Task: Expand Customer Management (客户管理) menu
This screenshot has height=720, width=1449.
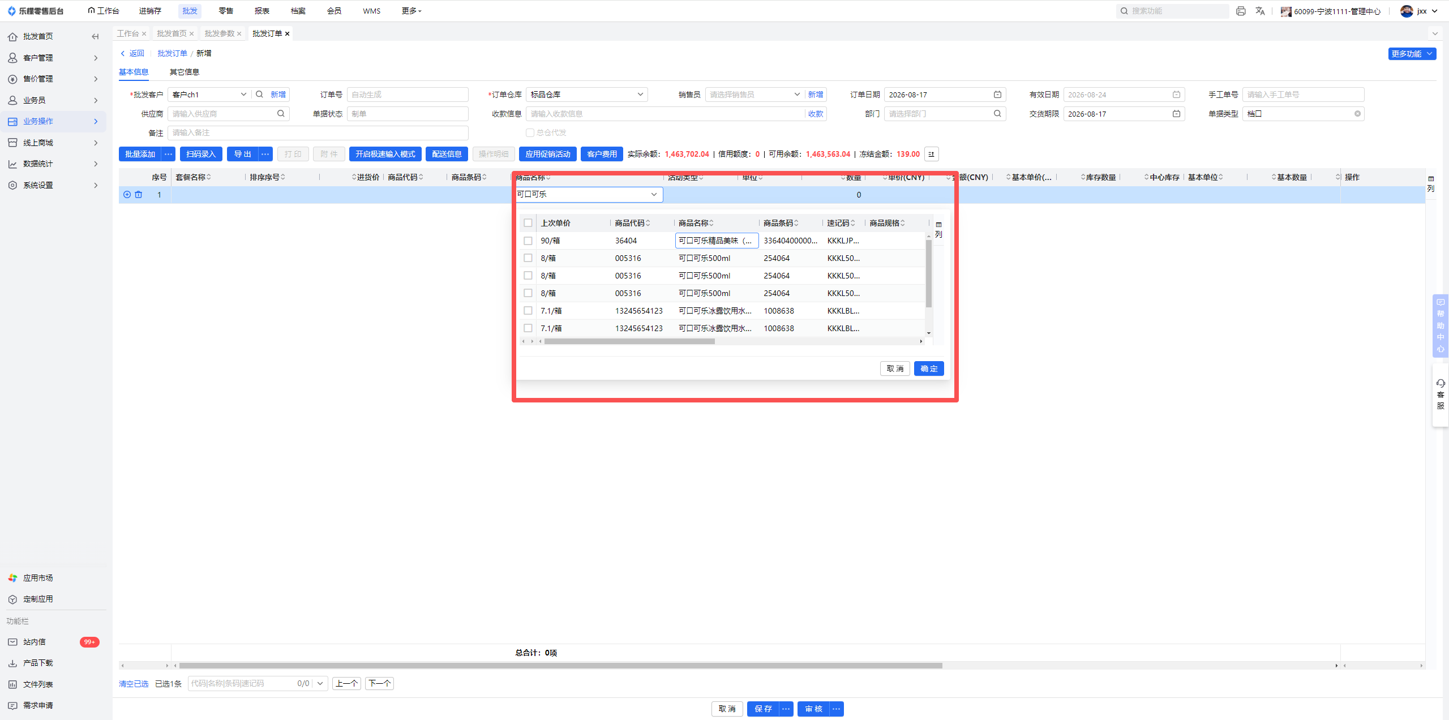Action: pyautogui.click(x=53, y=58)
